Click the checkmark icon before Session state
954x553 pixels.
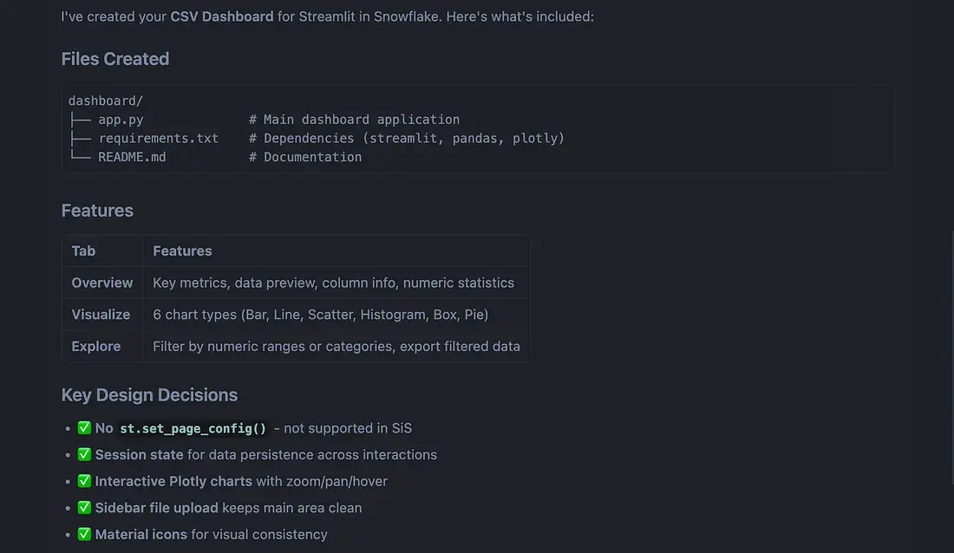point(84,455)
